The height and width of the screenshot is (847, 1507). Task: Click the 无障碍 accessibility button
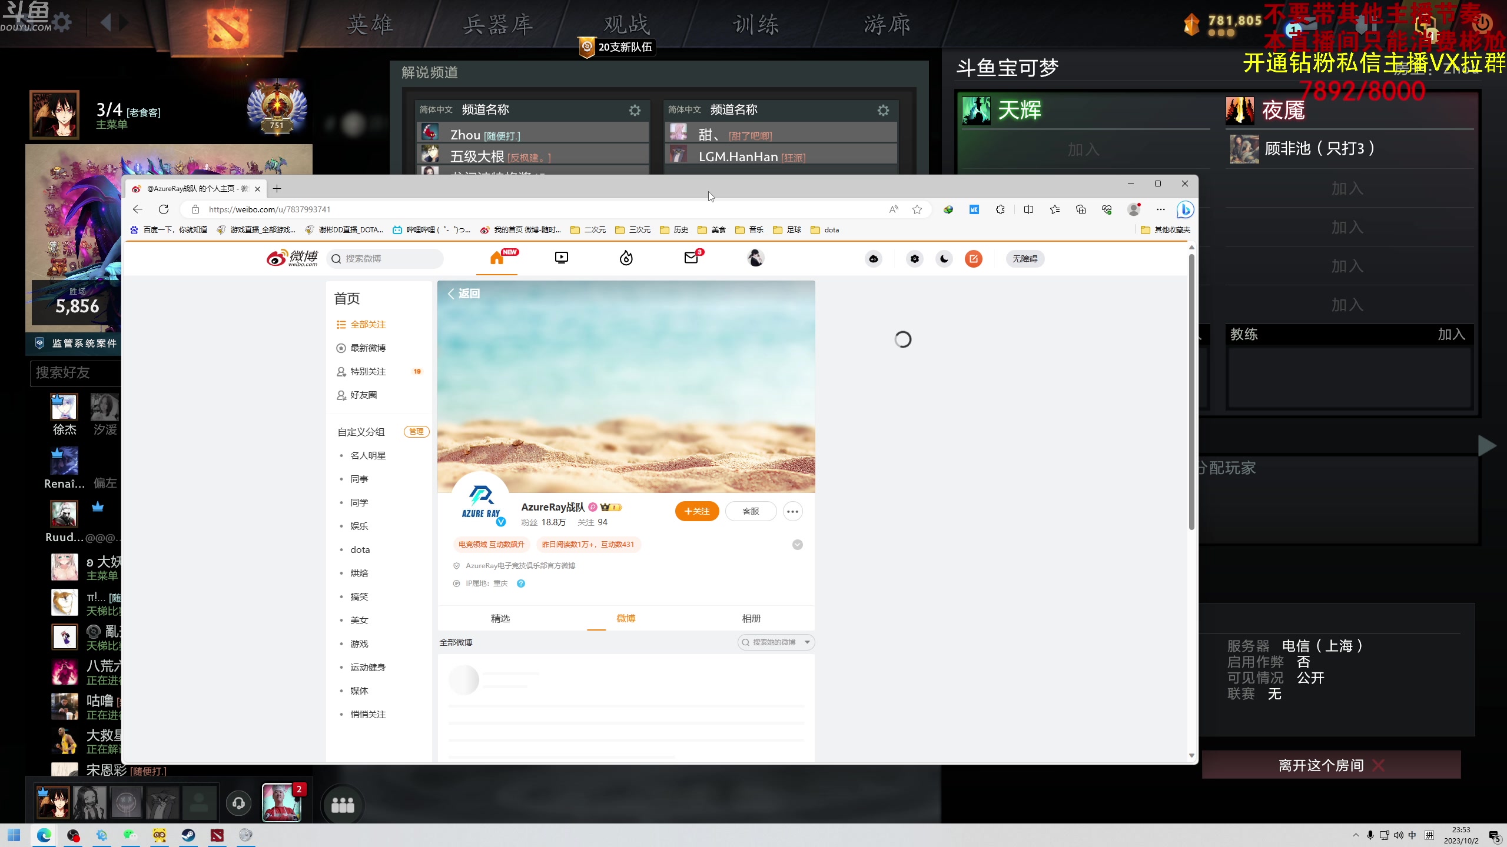[1025, 259]
